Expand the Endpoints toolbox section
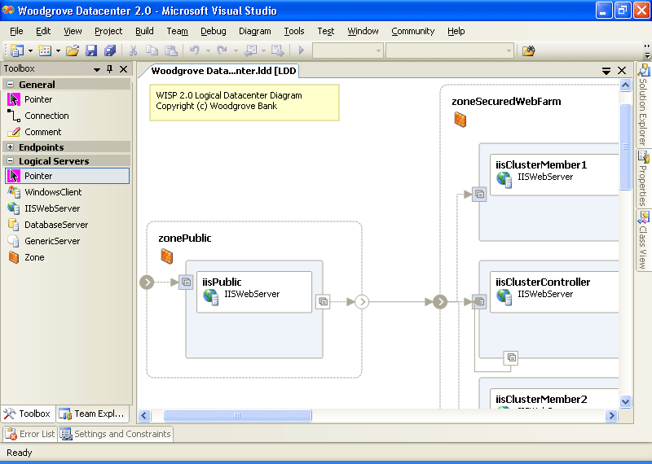 11,147
